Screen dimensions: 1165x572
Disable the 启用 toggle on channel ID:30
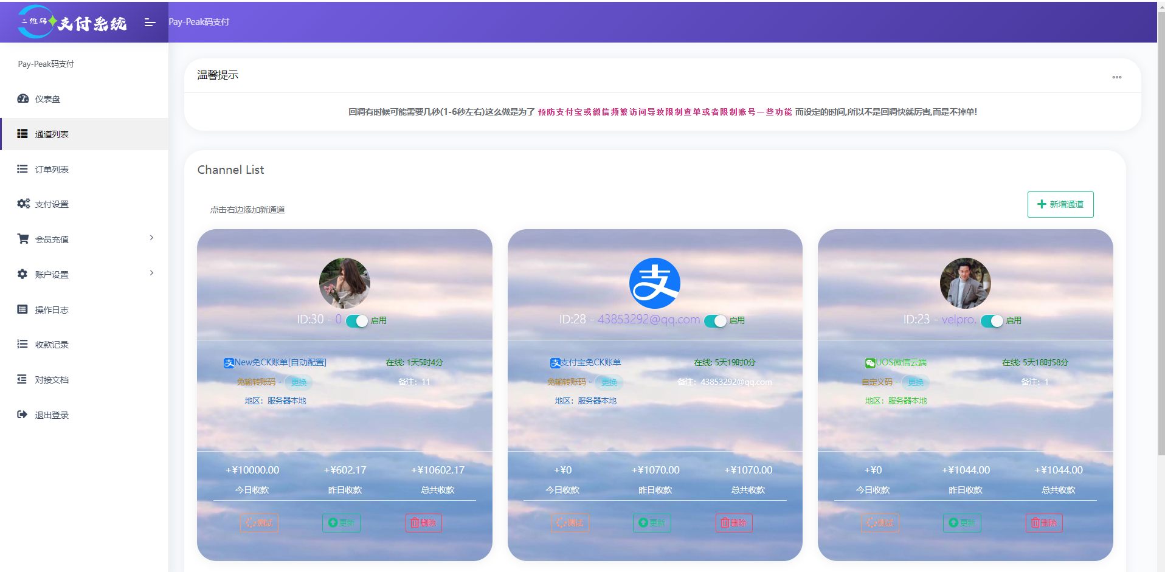pyautogui.click(x=358, y=320)
